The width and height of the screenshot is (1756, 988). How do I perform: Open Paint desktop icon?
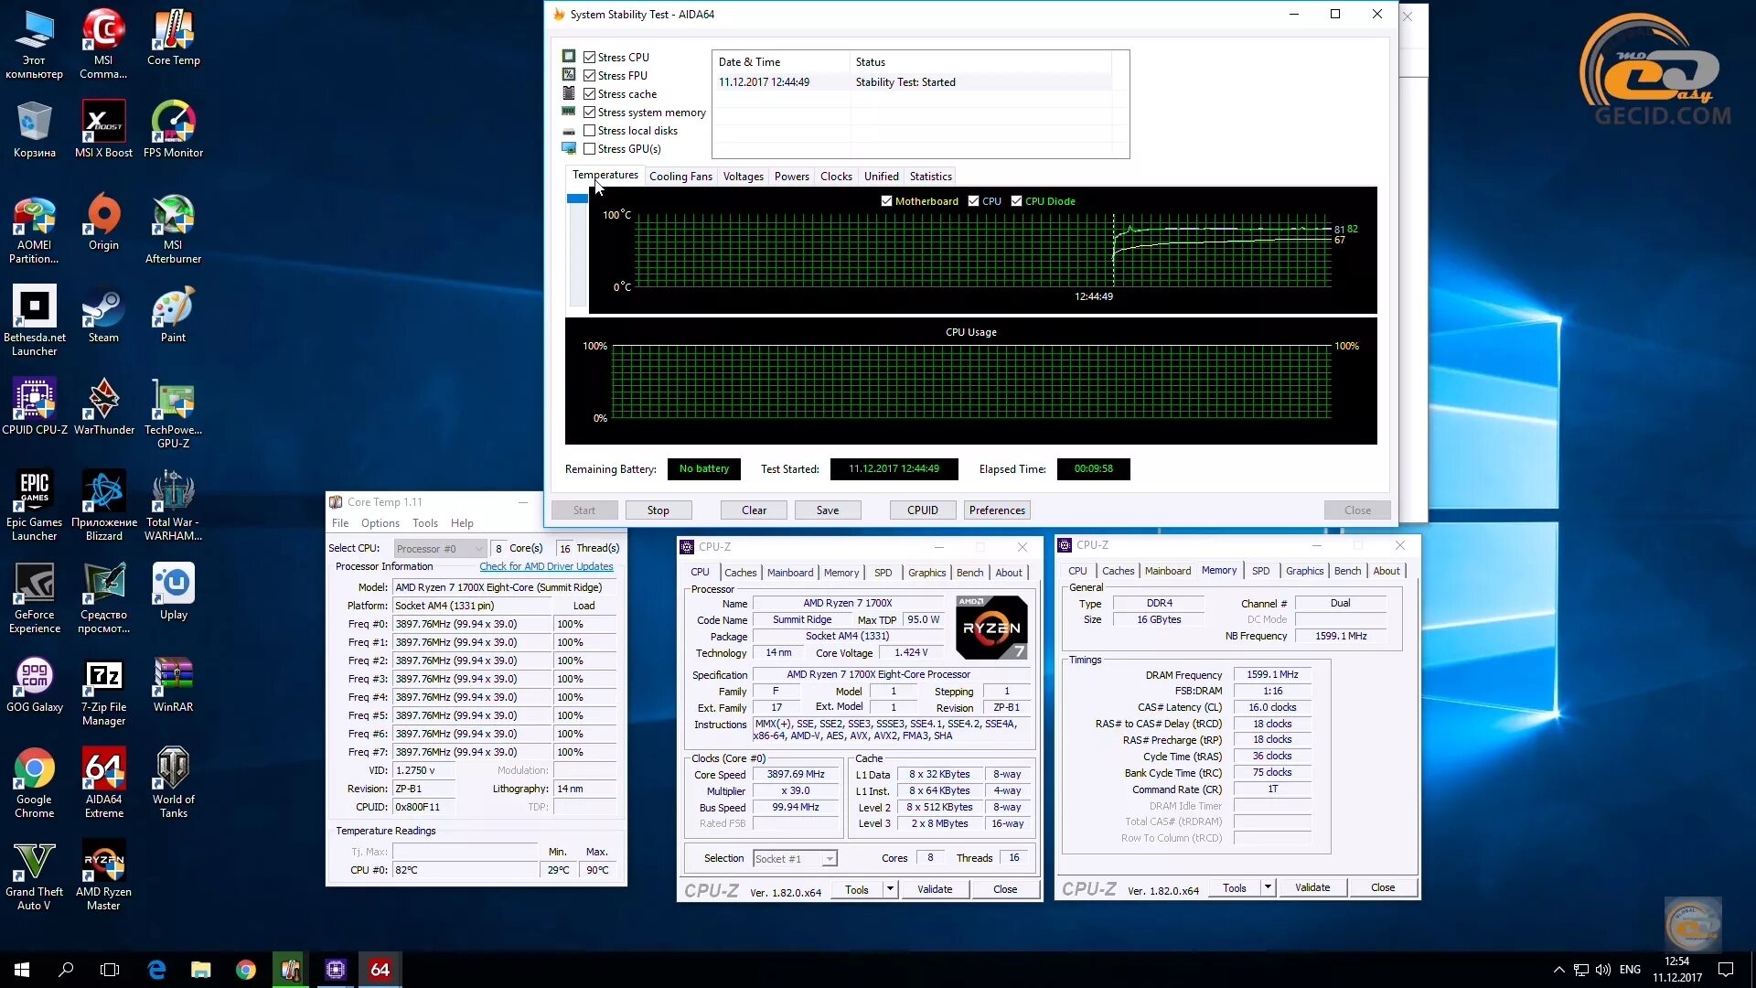point(173,315)
